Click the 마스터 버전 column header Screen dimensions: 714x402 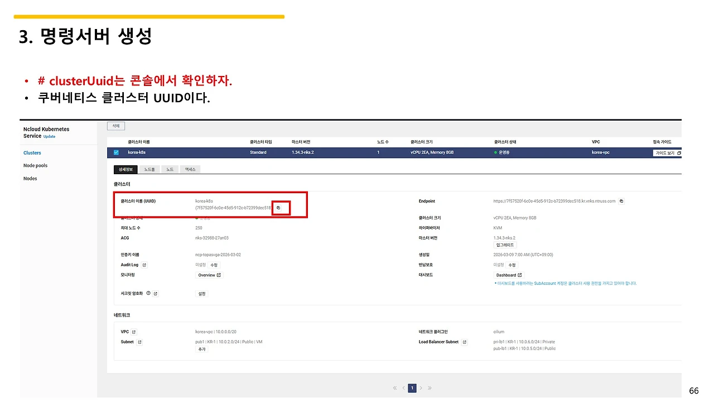click(301, 142)
